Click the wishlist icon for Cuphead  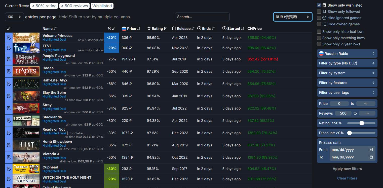[x=9, y=169]
